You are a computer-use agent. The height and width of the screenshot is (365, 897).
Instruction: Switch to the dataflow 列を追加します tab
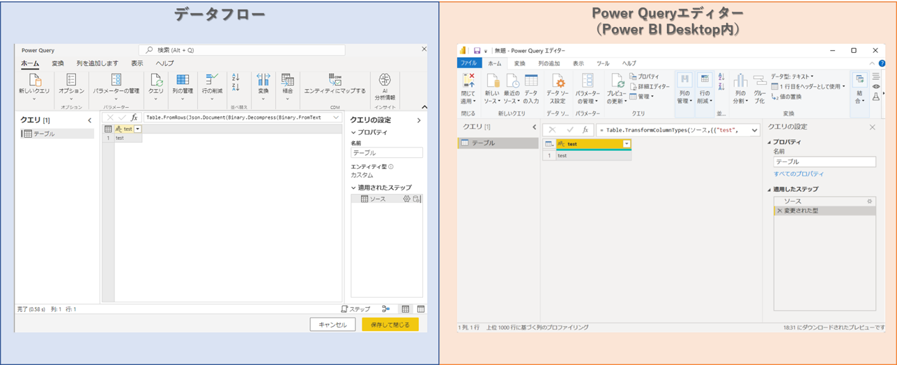click(x=98, y=63)
